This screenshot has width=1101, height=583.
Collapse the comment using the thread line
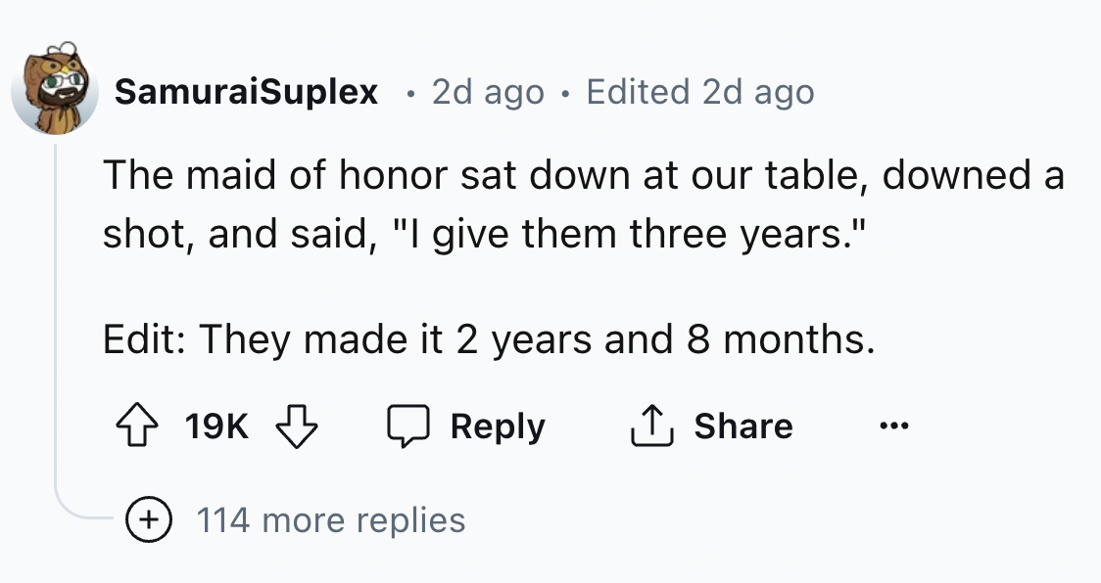point(55,293)
